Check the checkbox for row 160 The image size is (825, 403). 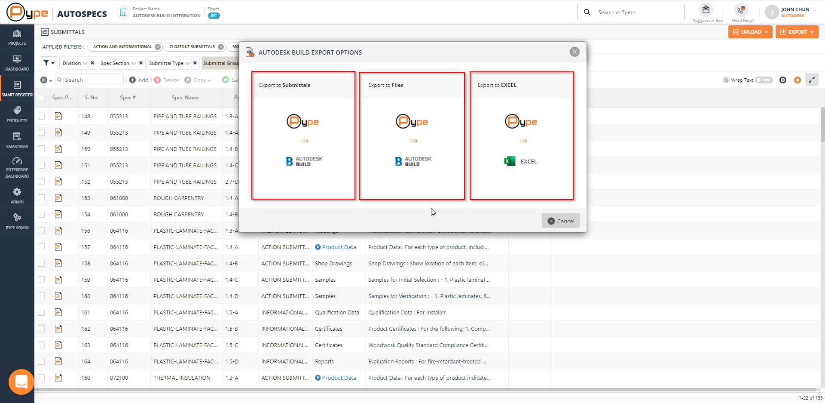[41, 296]
